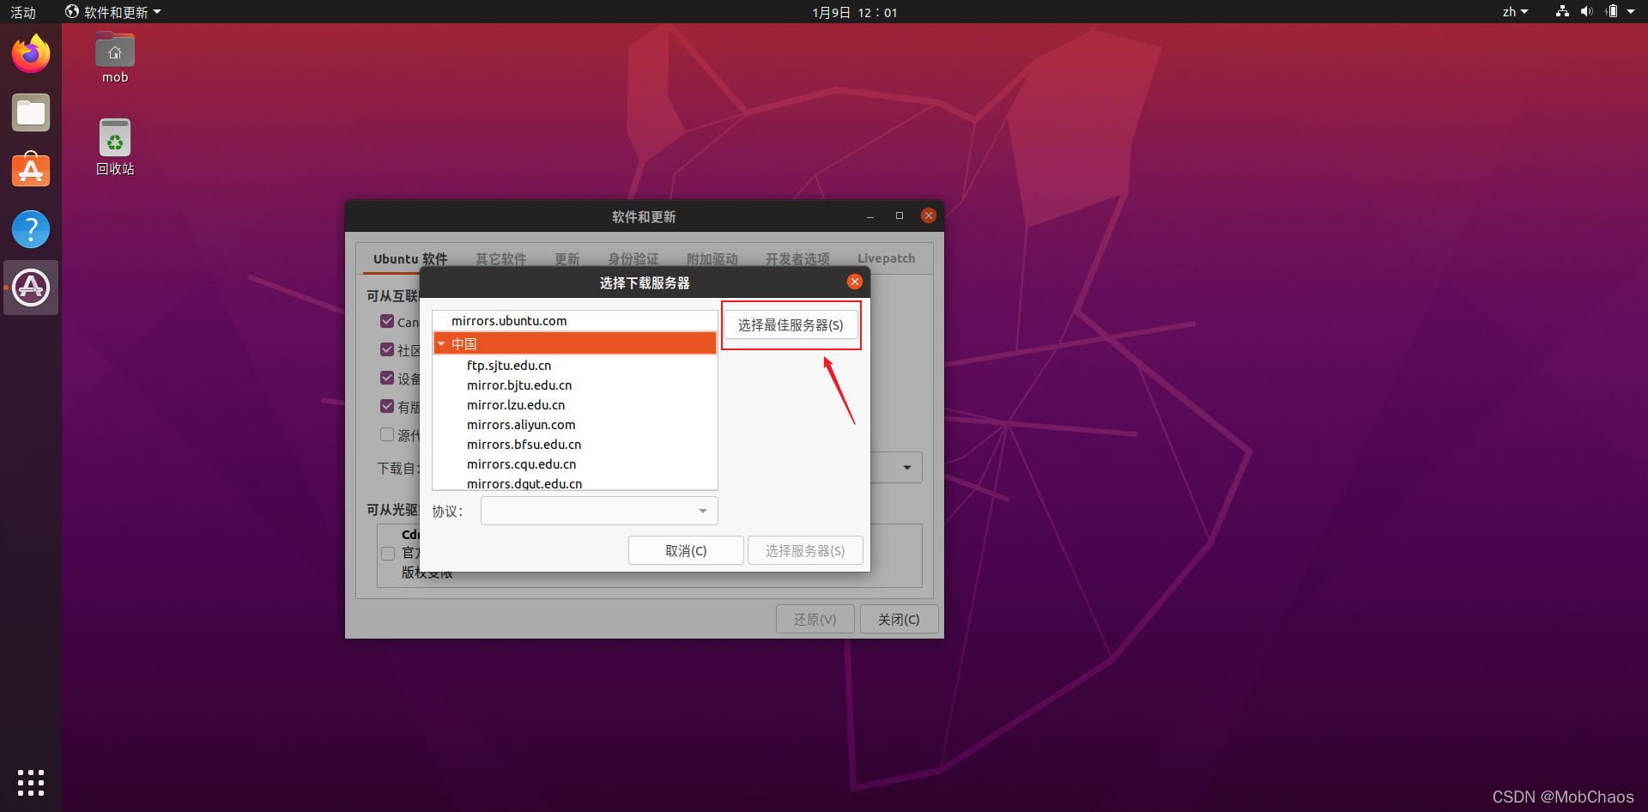Screen dimensions: 1648x812
Task: Toggle the 设备 checkbox
Action: pos(387,378)
